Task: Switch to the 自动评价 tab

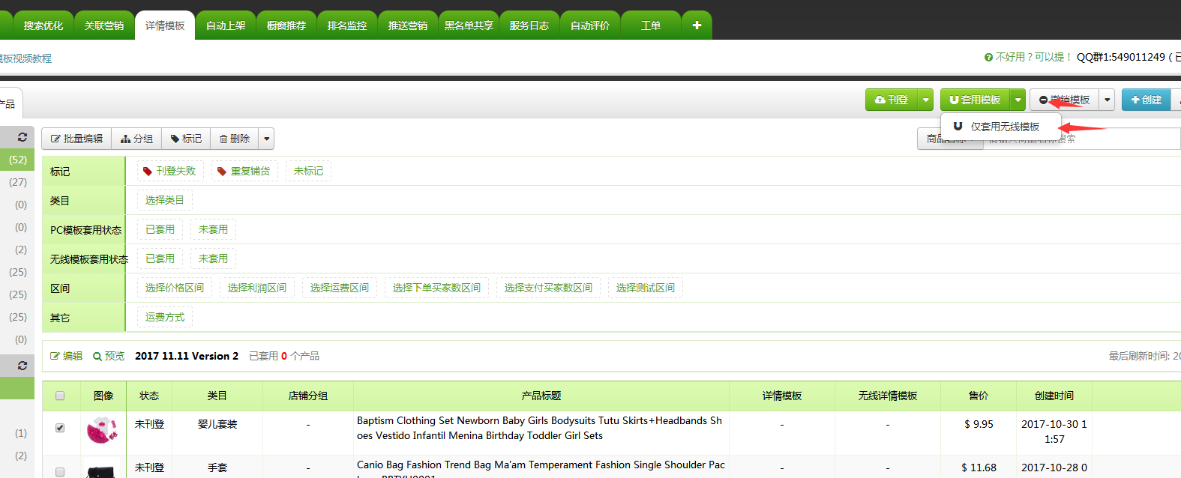Action: [x=590, y=25]
